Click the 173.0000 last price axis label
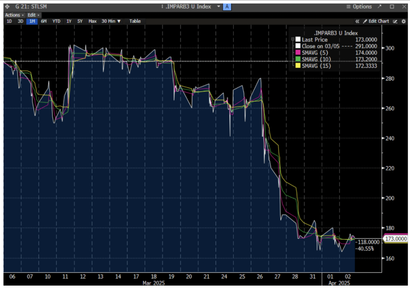 click(x=396, y=239)
